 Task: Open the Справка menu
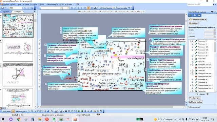(x=68, y=4)
